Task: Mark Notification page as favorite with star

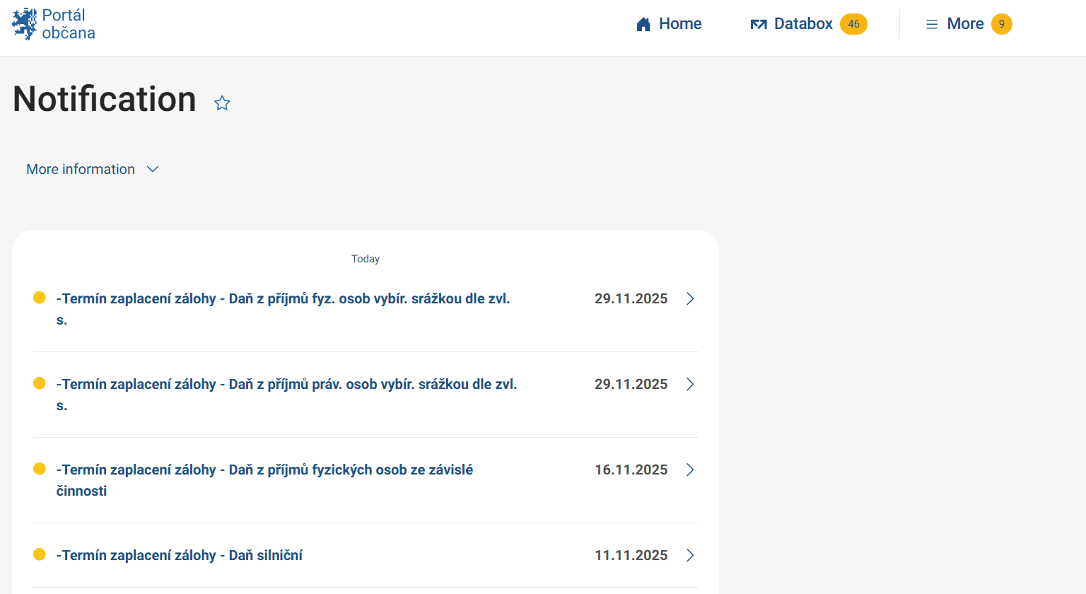Action: tap(222, 103)
